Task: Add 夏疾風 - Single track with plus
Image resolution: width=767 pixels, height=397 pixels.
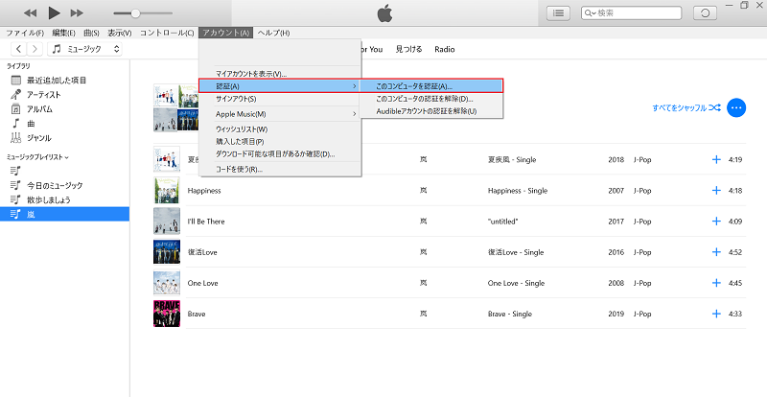Action: tap(716, 159)
